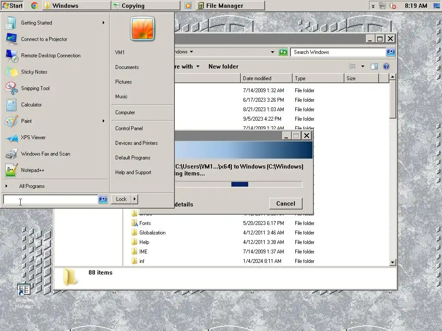
Task: Toggle the preview pane icon
Action: [374, 66]
